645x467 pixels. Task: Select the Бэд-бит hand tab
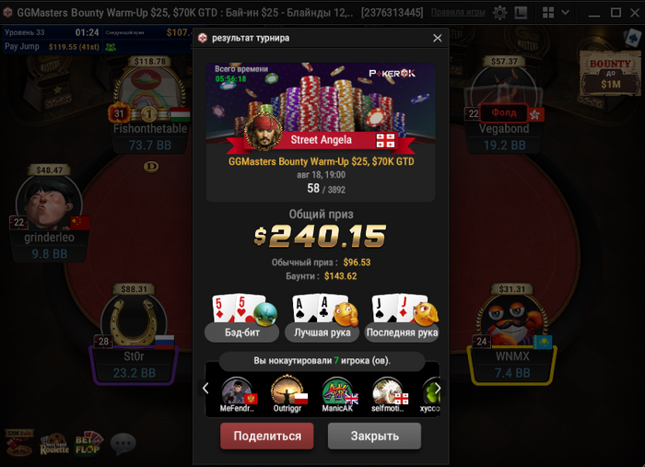[241, 333]
